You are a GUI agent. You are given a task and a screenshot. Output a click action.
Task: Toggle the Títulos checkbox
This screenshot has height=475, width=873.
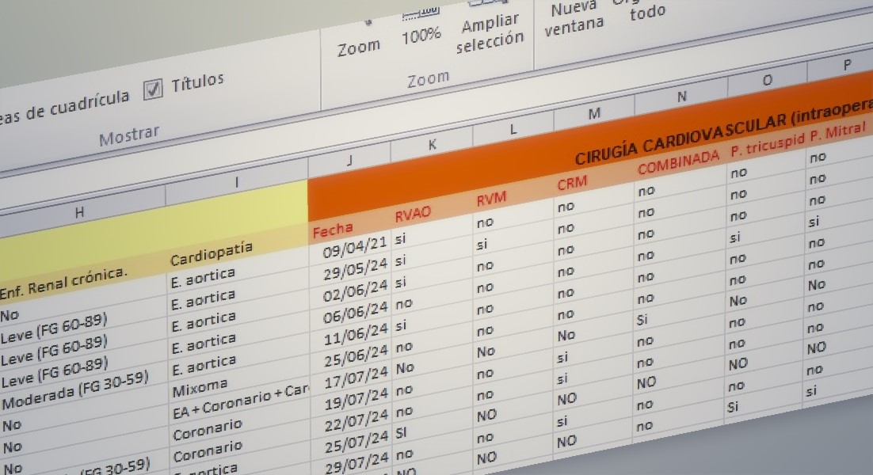pos(153,89)
